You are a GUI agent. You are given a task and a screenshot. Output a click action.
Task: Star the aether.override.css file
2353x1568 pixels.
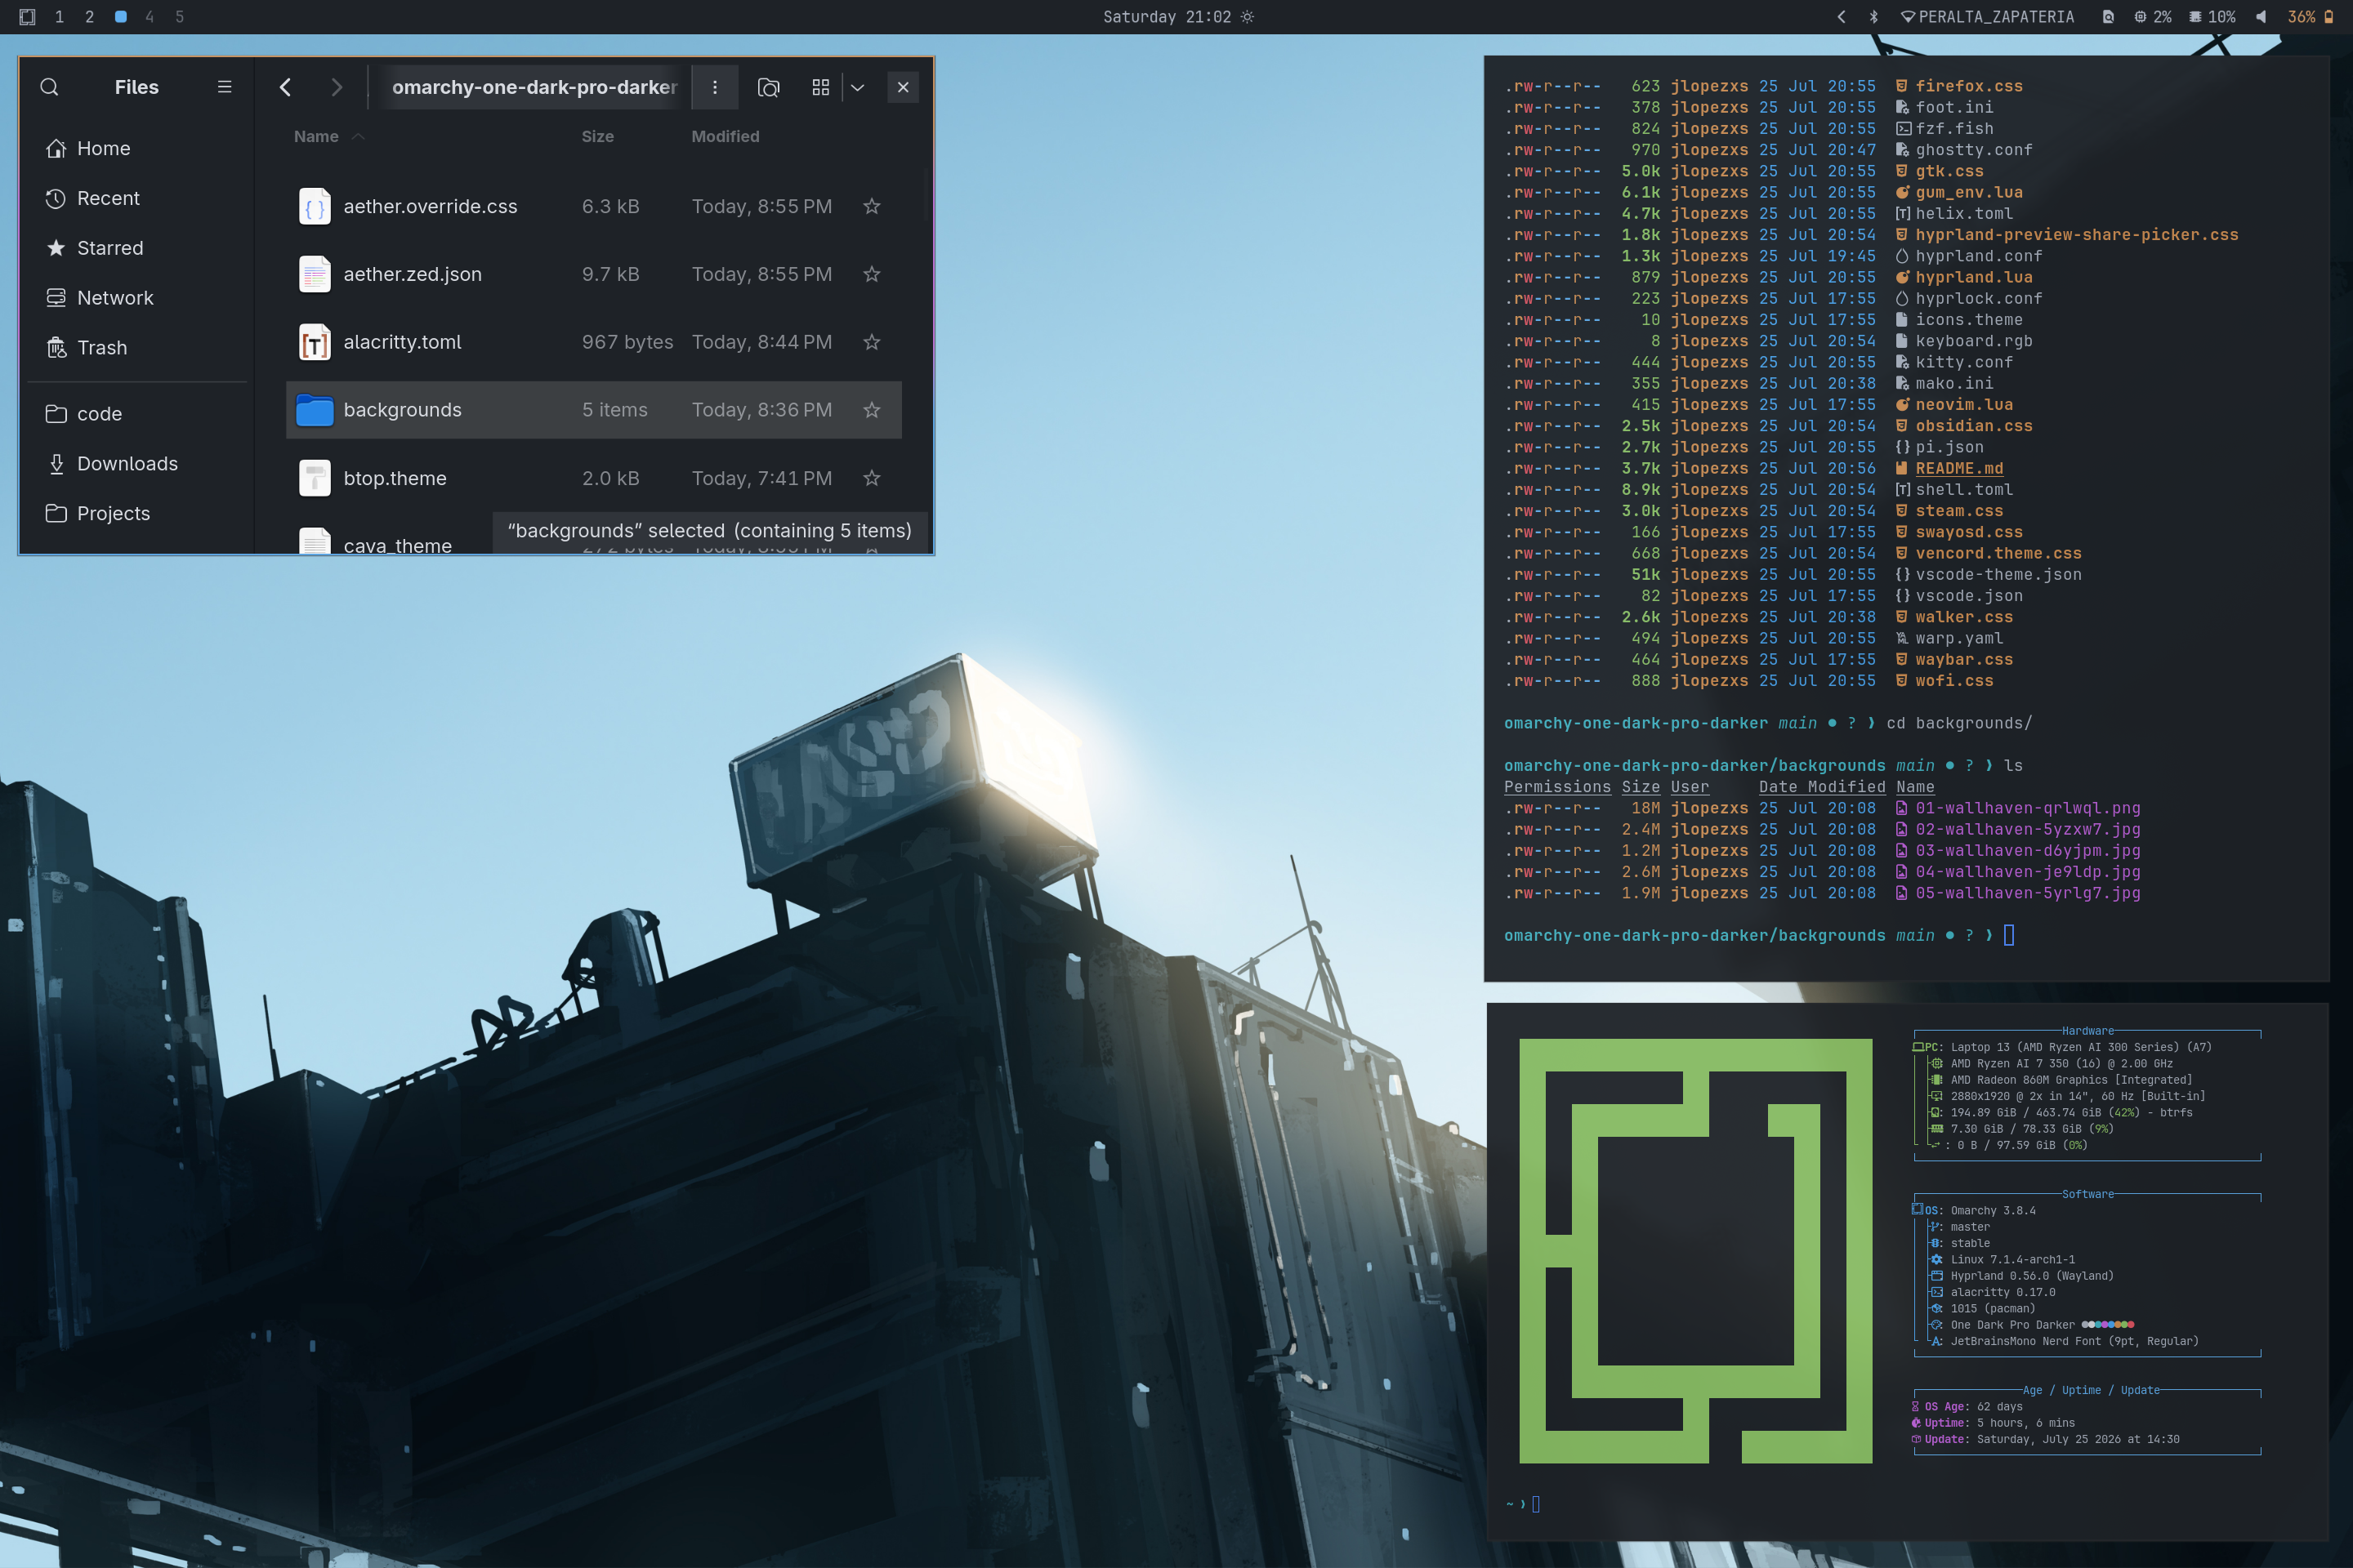pos(873,206)
